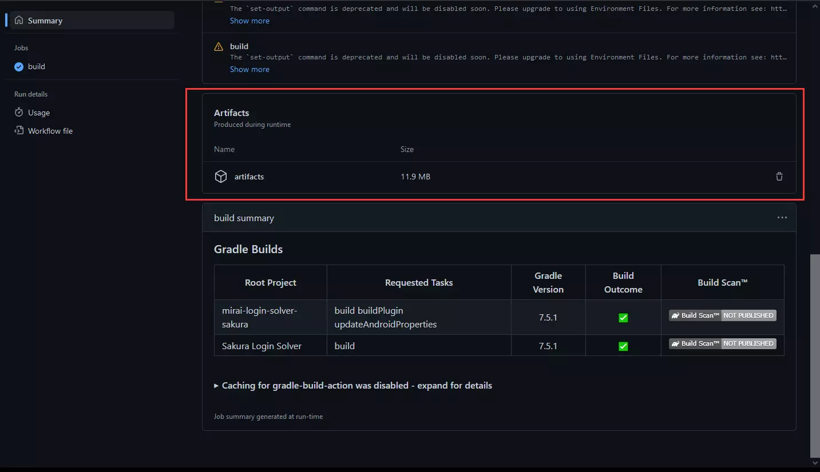820x472 pixels.
Task: Click the stopwatch icon next to Usage
Action: point(19,113)
